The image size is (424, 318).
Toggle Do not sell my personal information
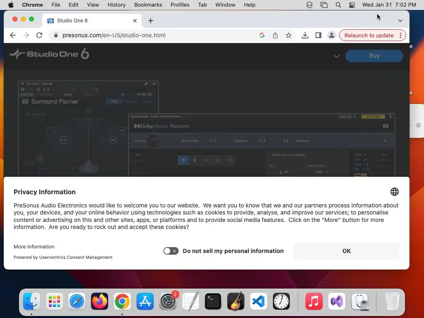point(171,251)
